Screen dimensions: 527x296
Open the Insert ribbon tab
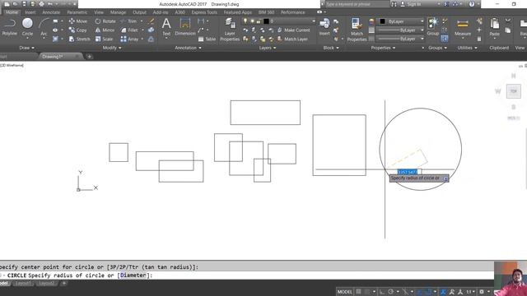30,12
